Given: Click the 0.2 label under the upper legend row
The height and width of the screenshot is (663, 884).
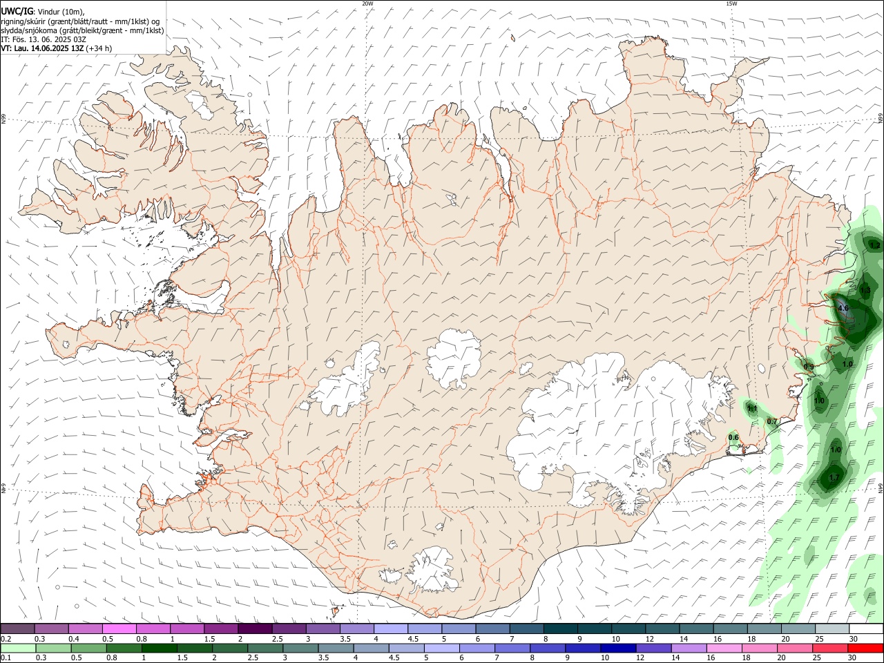Looking at the screenshot, I should click(x=6, y=639).
